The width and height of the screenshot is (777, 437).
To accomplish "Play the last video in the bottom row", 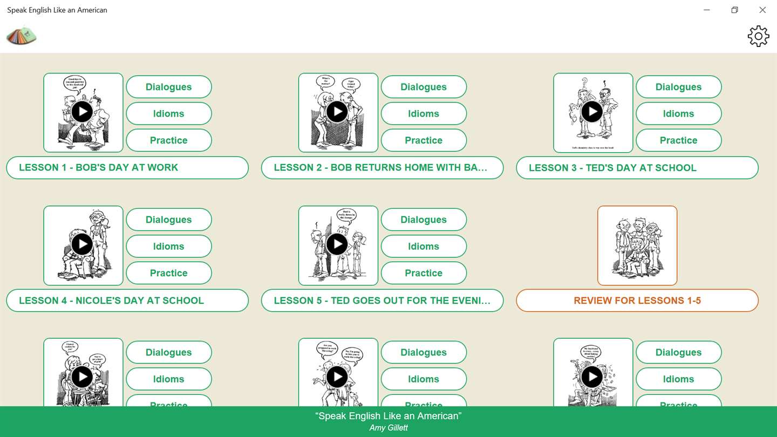I will coord(592,377).
